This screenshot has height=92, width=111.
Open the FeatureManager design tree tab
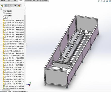2,6
